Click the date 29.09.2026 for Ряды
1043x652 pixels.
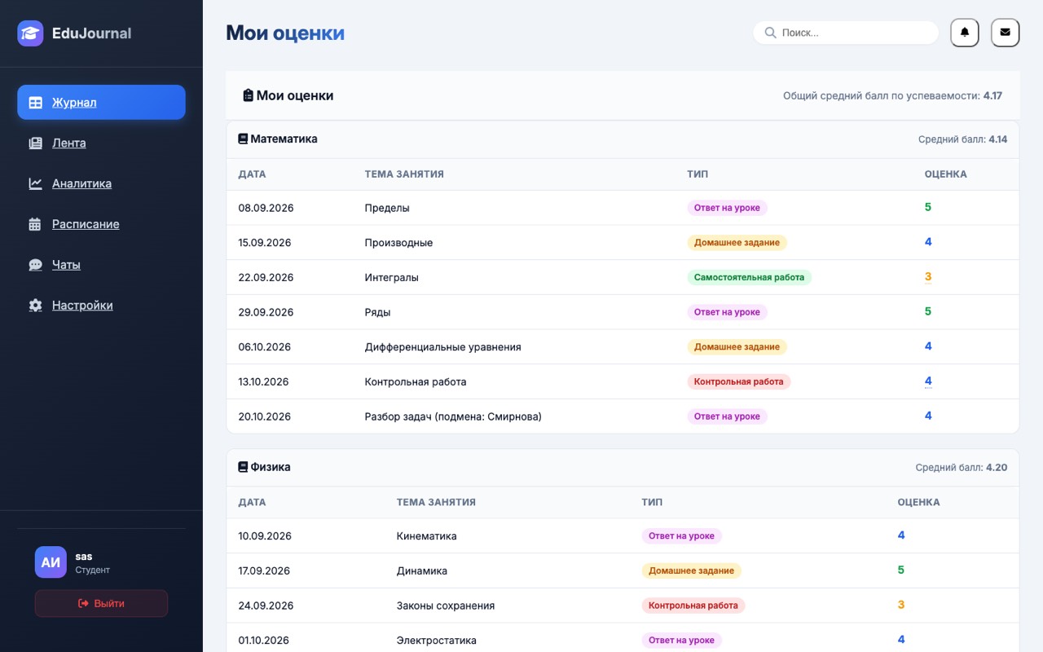point(266,312)
